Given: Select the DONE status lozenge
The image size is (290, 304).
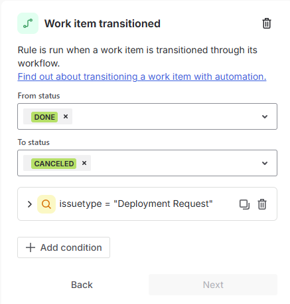Looking at the screenshot, I should (44, 117).
